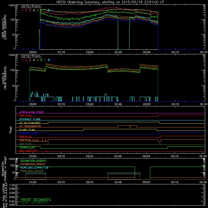Click 00:00 tick label under decimation plot
The image size is (208, 208).
146,182
